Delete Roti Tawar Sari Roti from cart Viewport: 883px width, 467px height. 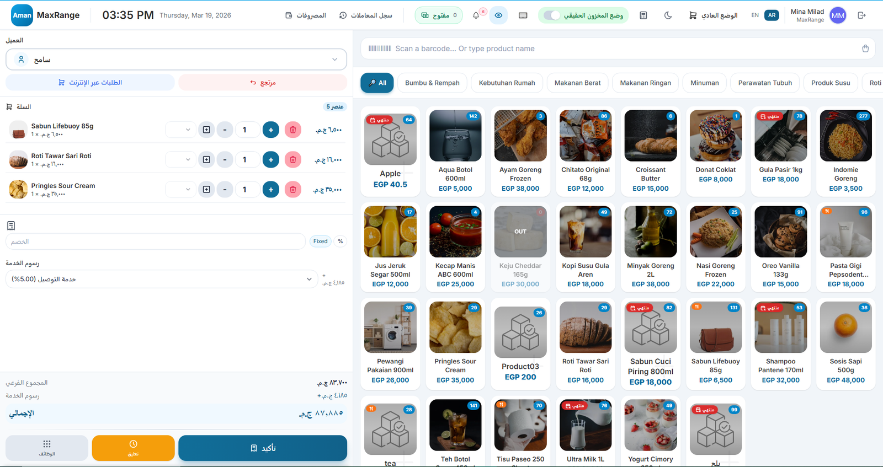293,160
